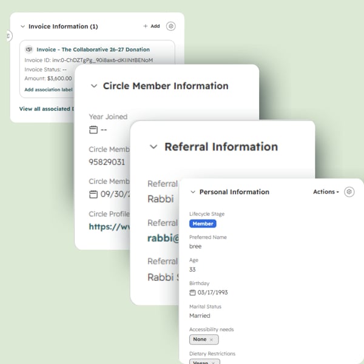Open Personal Information settings gear
The width and height of the screenshot is (364, 364).
[349, 192]
